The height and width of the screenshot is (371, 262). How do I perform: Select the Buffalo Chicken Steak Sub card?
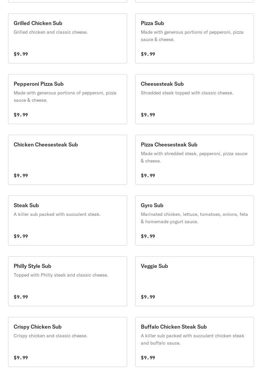194,342
